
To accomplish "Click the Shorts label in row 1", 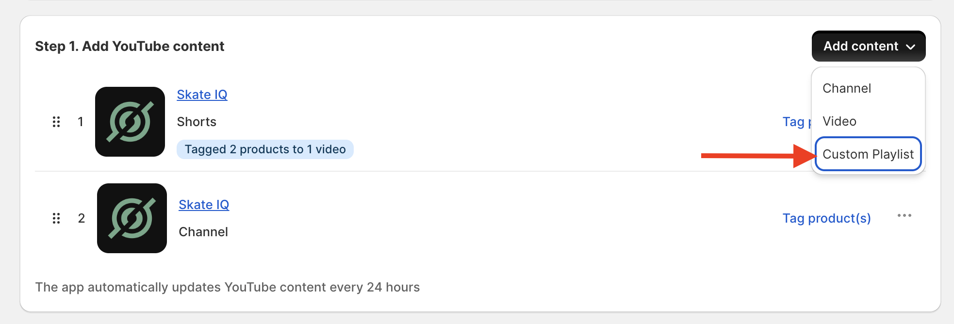I will click(x=197, y=122).
